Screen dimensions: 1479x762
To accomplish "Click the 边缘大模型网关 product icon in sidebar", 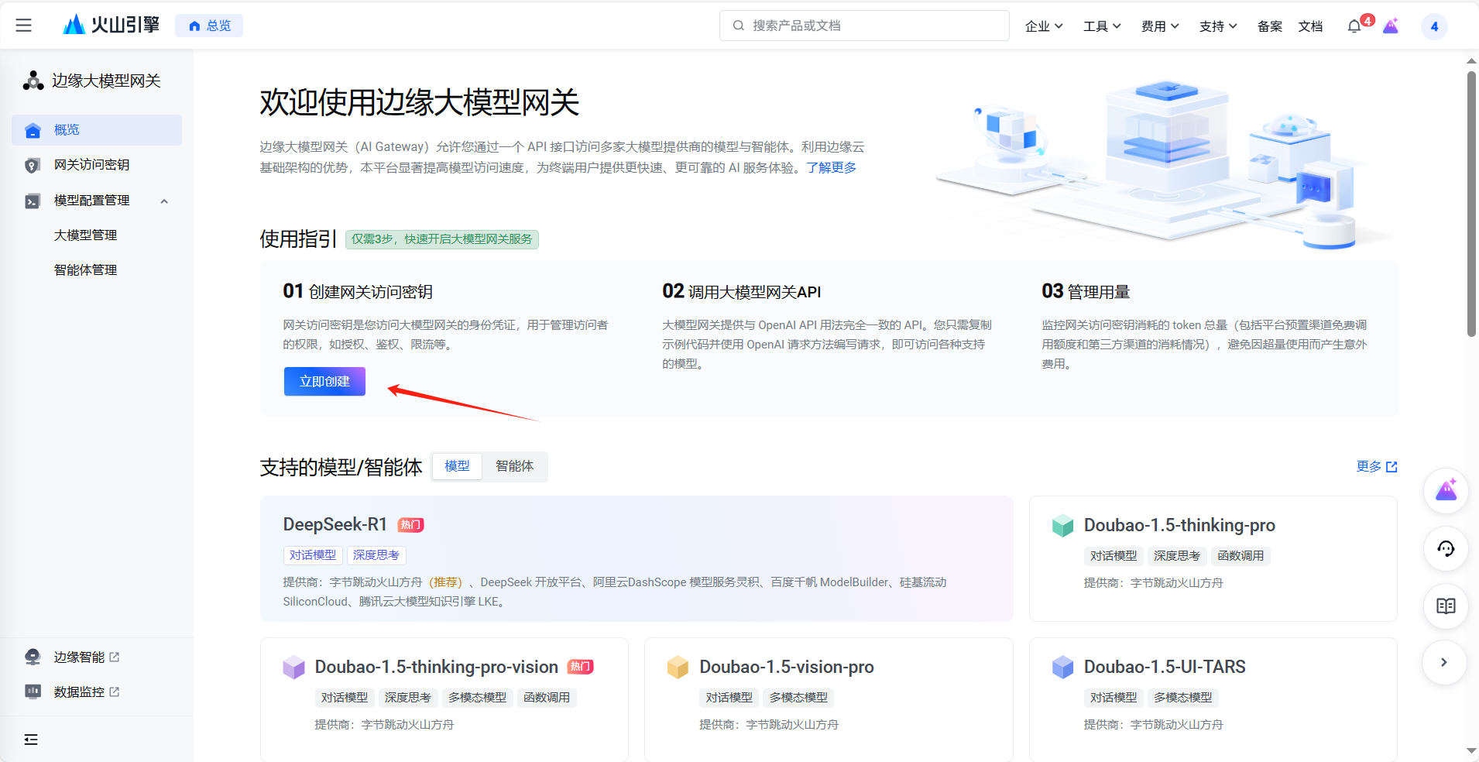I will point(33,81).
